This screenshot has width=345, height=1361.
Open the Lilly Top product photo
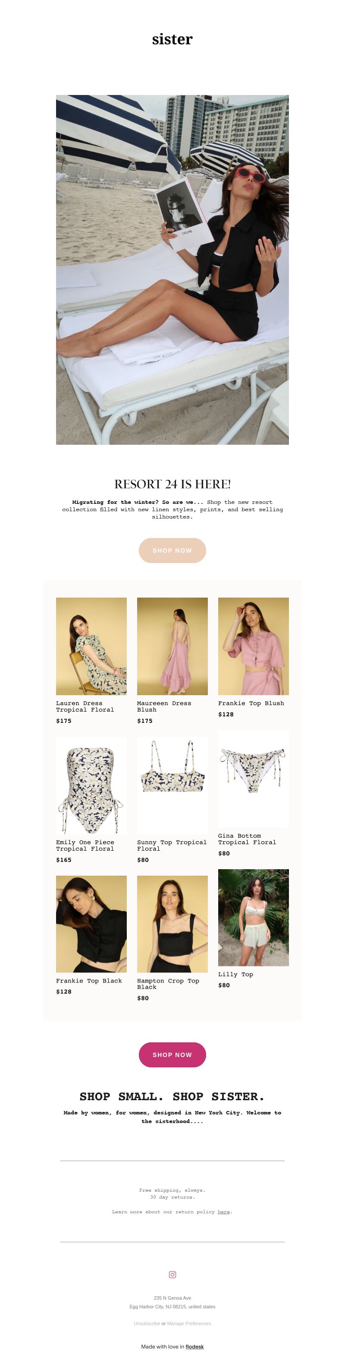tap(254, 917)
